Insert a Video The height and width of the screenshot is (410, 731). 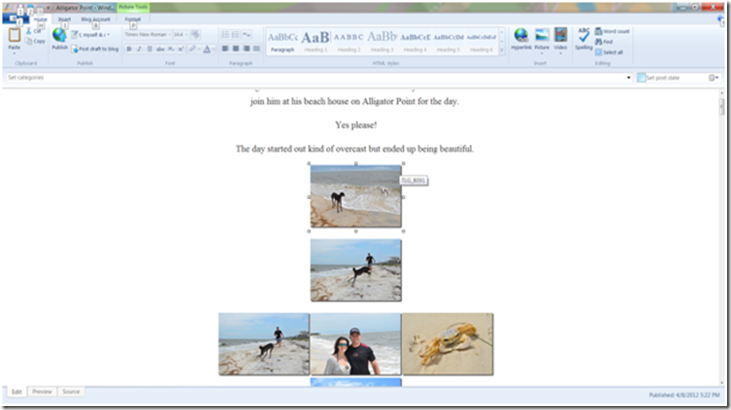[560, 39]
